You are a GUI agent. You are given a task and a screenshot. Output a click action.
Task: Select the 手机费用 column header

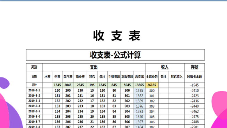[114, 77]
